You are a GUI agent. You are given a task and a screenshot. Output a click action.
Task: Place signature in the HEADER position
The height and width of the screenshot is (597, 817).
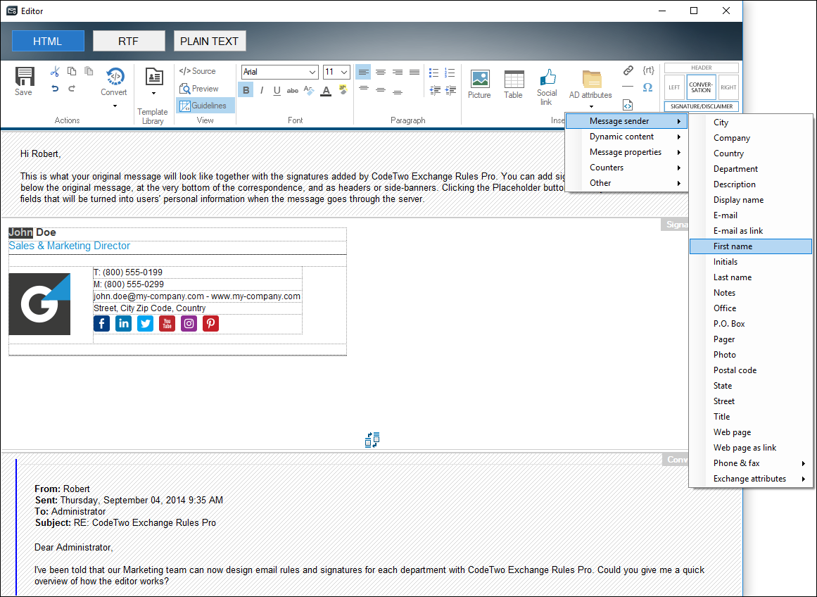pos(701,67)
